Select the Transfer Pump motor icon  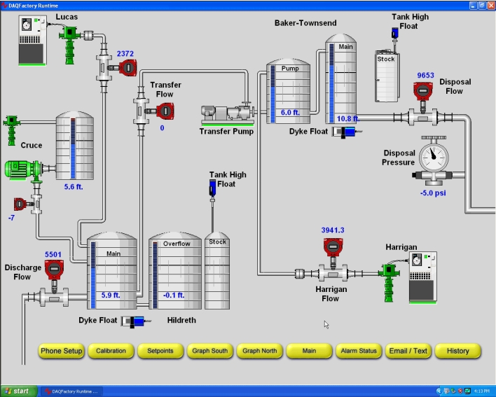click(x=228, y=114)
